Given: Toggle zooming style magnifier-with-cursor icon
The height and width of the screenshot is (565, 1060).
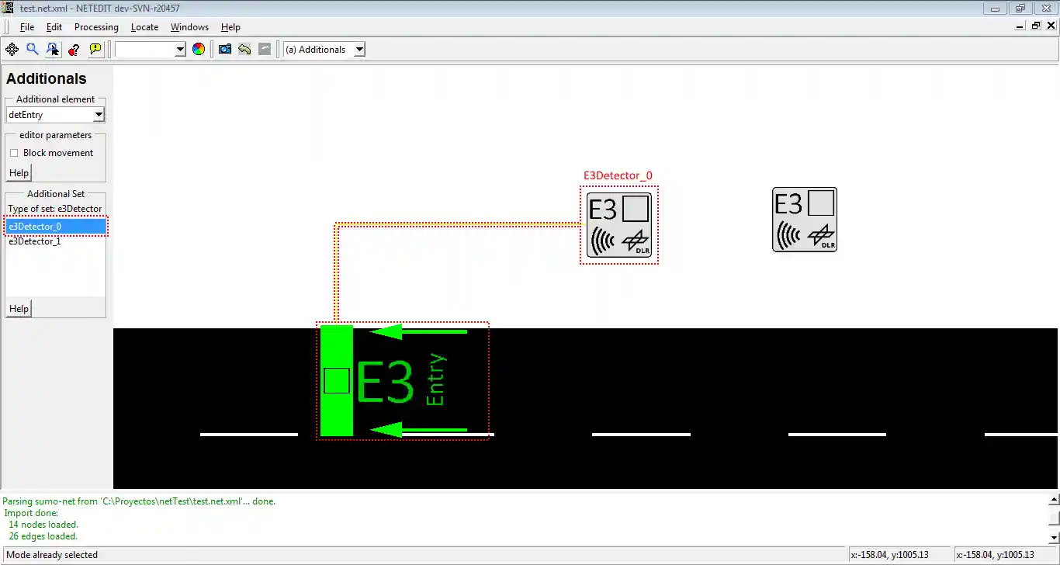Looking at the screenshot, I should pos(53,50).
